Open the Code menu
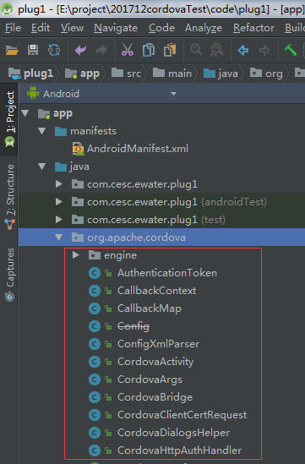 161,28
